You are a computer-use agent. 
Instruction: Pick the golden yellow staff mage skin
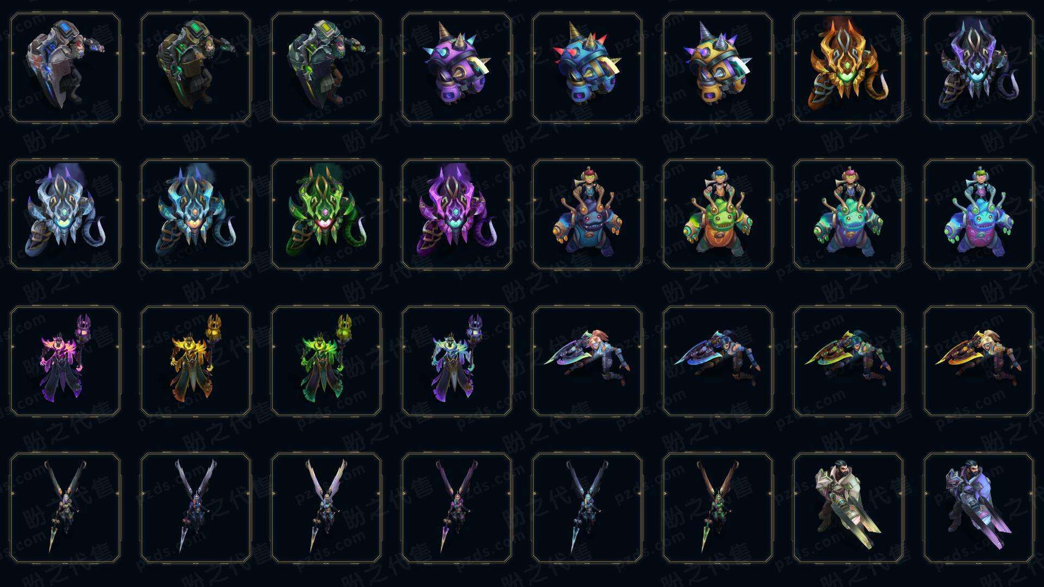pos(196,361)
